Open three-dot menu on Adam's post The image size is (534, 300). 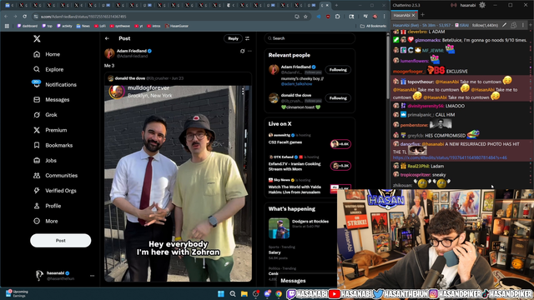coord(250,51)
